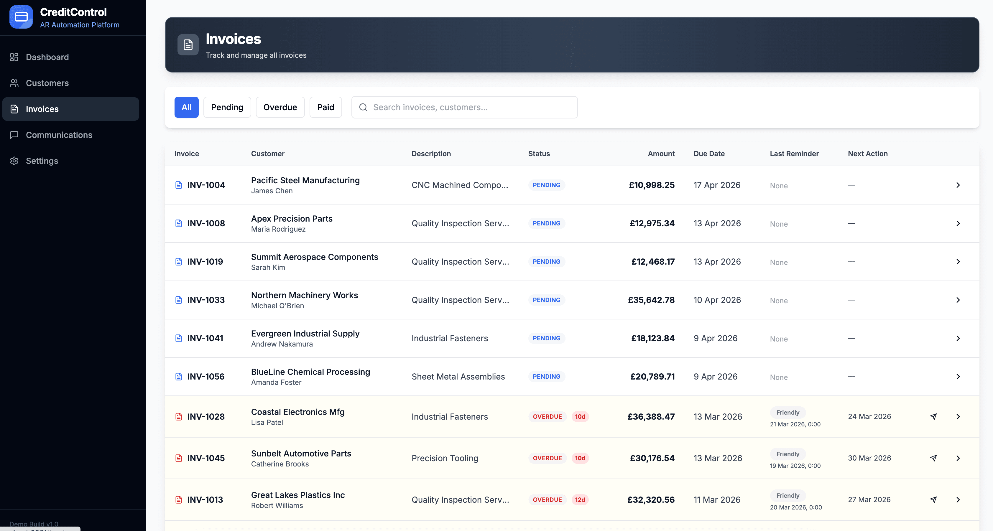Open Communications in the sidebar
This screenshot has height=531, width=993.
[x=59, y=135]
